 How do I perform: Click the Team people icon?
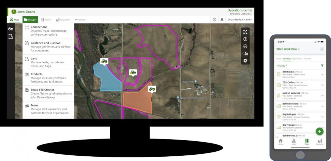pyautogui.click(x=27, y=106)
